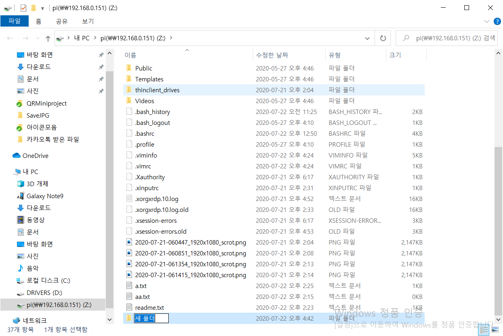Select 로컬 디스크 (C:) drive
This screenshot has height=336, width=503.
click(48, 280)
